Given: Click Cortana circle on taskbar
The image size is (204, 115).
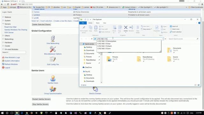Looking at the screenshot, I should pos(7,113).
